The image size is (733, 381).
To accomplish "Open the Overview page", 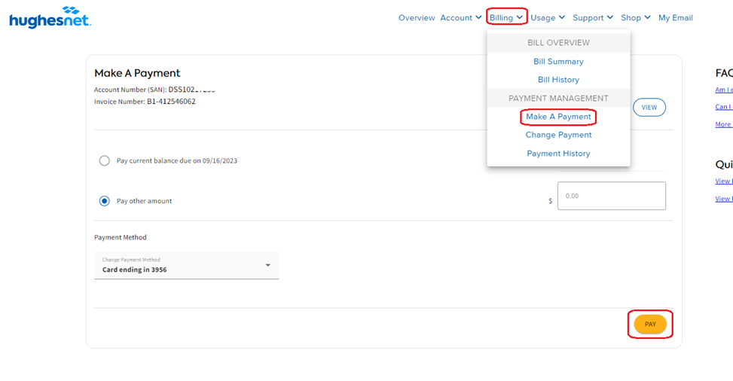I will tap(417, 17).
